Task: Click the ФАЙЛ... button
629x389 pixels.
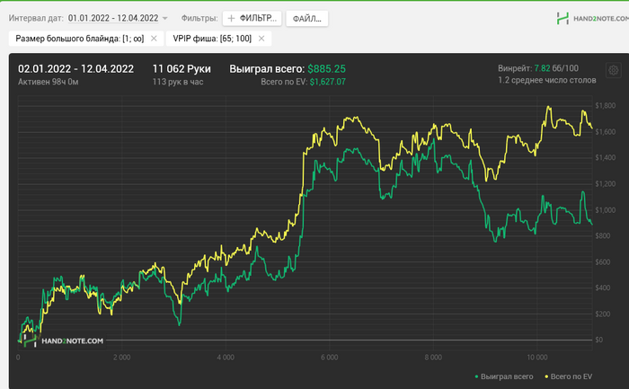Action: click(307, 19)
